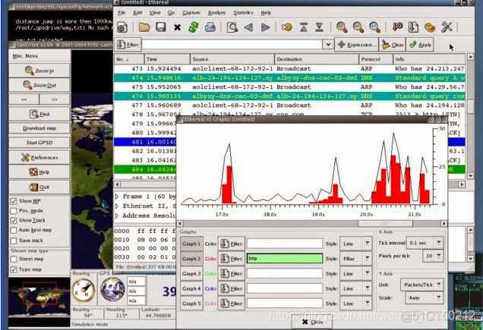Clear the display filter

(393, 45)
